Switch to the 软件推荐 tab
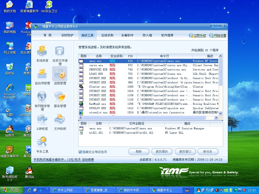The image size is (259, 194). click(167, 35)
